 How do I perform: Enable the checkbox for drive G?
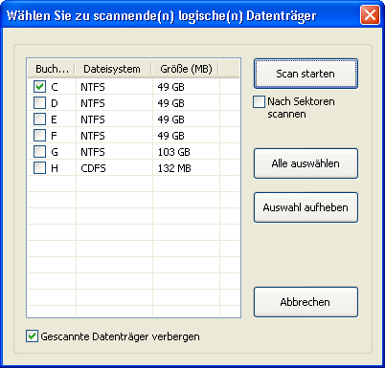(39, 152)
